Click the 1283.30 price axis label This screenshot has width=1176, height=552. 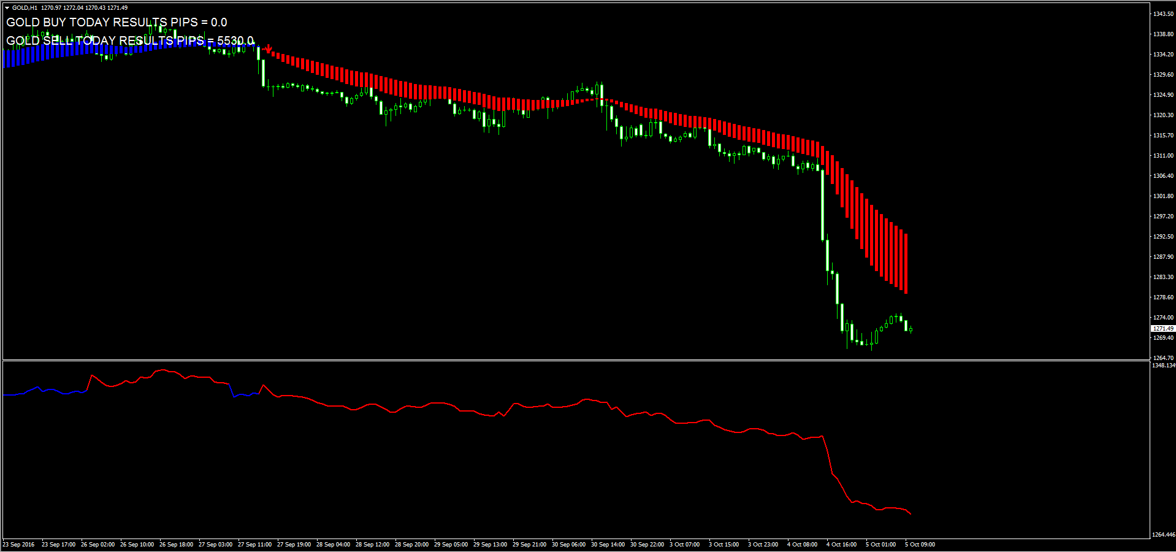point(1163,277)
